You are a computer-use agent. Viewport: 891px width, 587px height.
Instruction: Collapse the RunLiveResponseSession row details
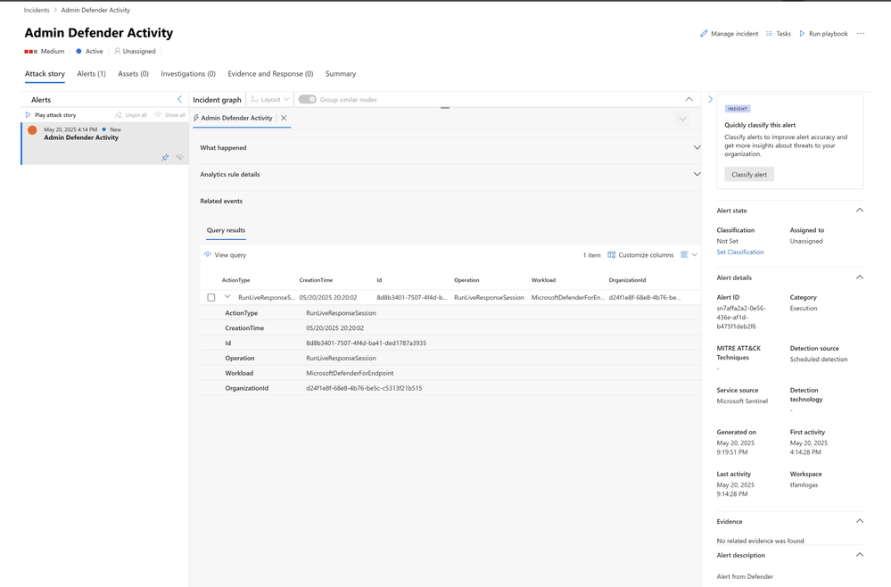point(227,297)
